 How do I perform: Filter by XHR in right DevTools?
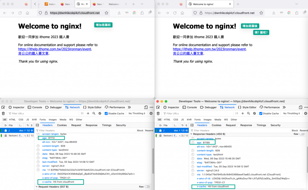point(189,120)
